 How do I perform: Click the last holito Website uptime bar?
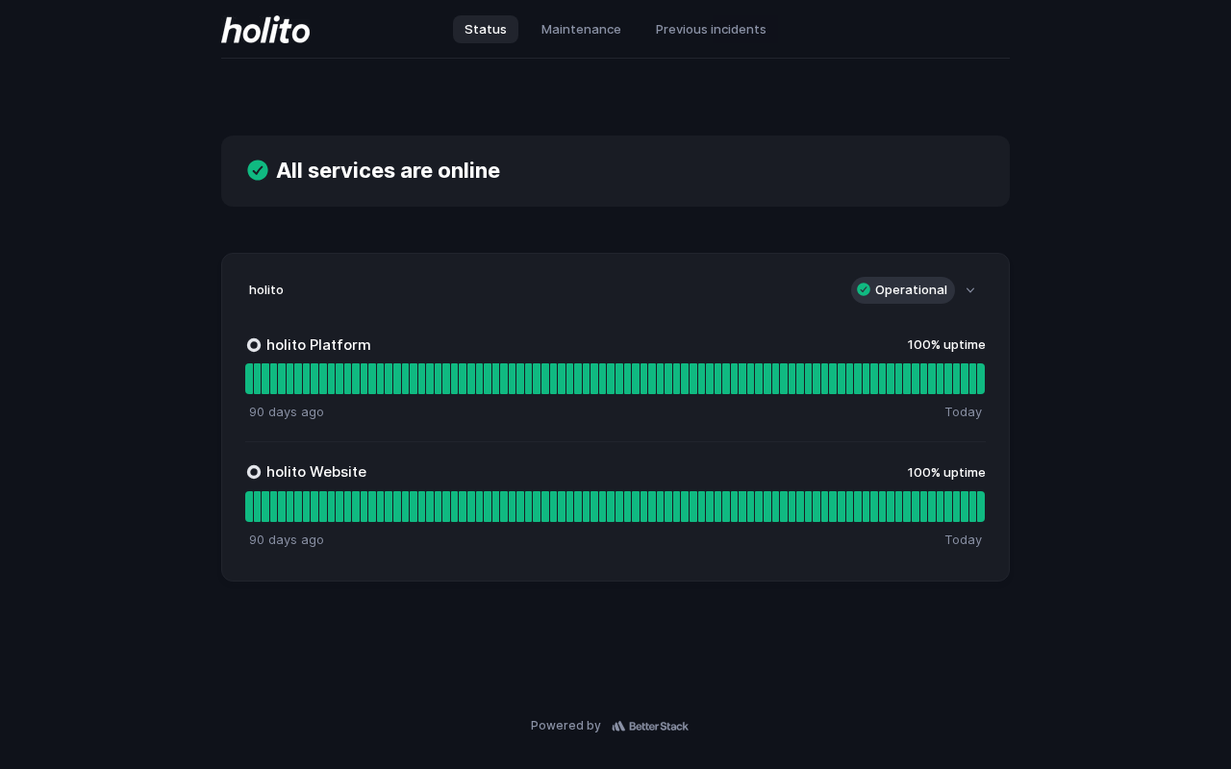tap(980, 507)
